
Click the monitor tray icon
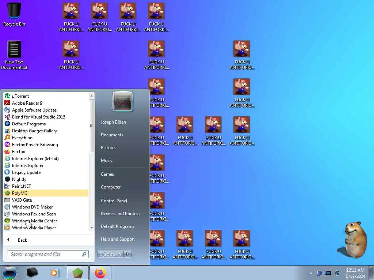point(328,273)
